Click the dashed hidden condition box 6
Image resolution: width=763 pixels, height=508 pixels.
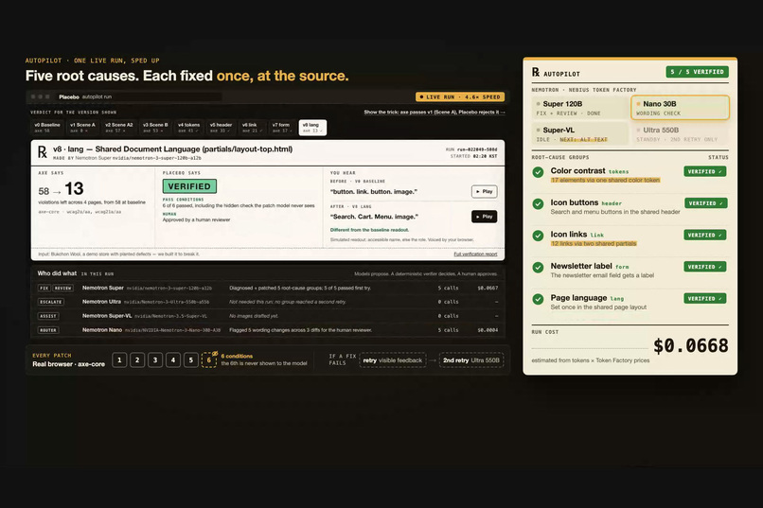[209, 360]
